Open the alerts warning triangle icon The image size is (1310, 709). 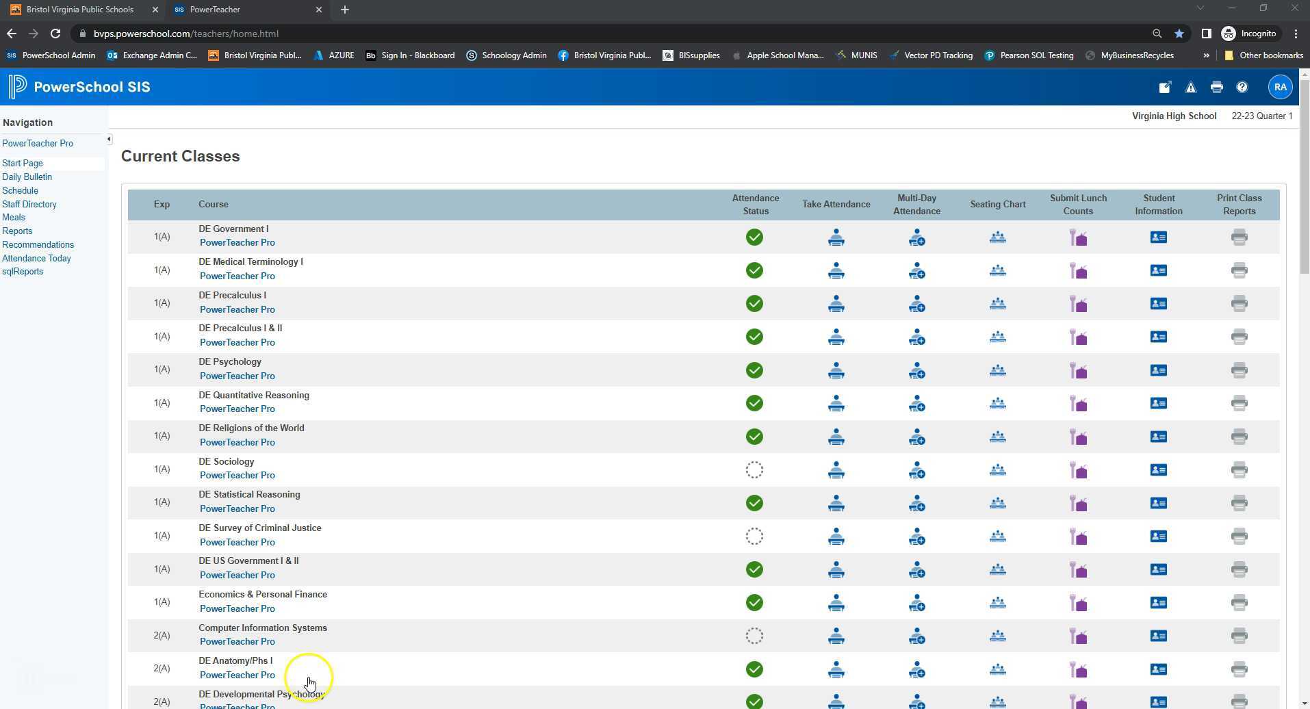tap(1190, 87)
